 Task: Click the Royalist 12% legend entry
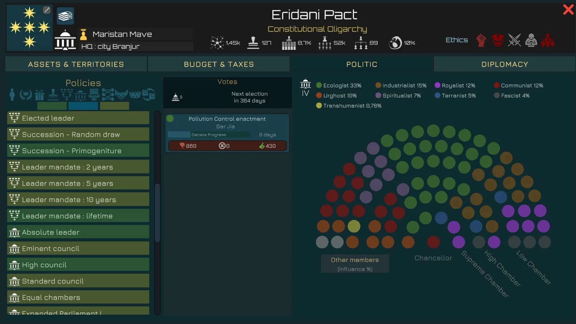pyautogui.click(x=455, y=85)
